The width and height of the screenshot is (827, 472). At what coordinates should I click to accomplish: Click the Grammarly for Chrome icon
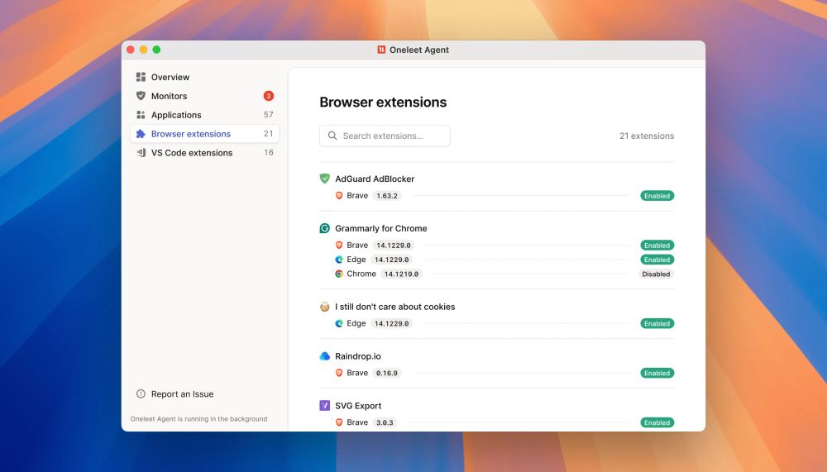(x=325, y=228)
